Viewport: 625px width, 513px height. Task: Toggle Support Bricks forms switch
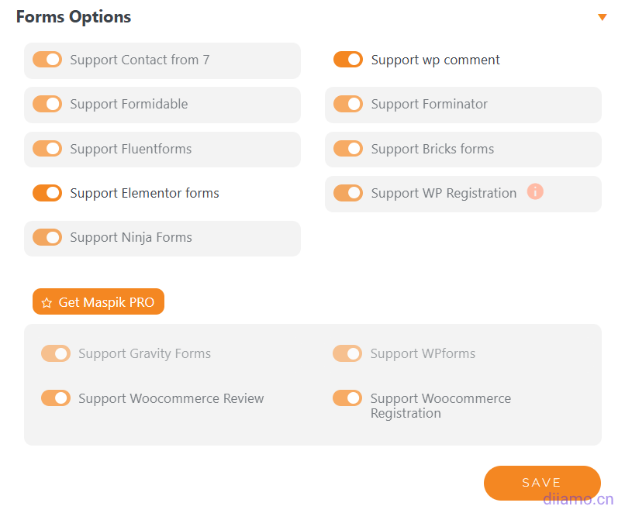click(348, 149)
